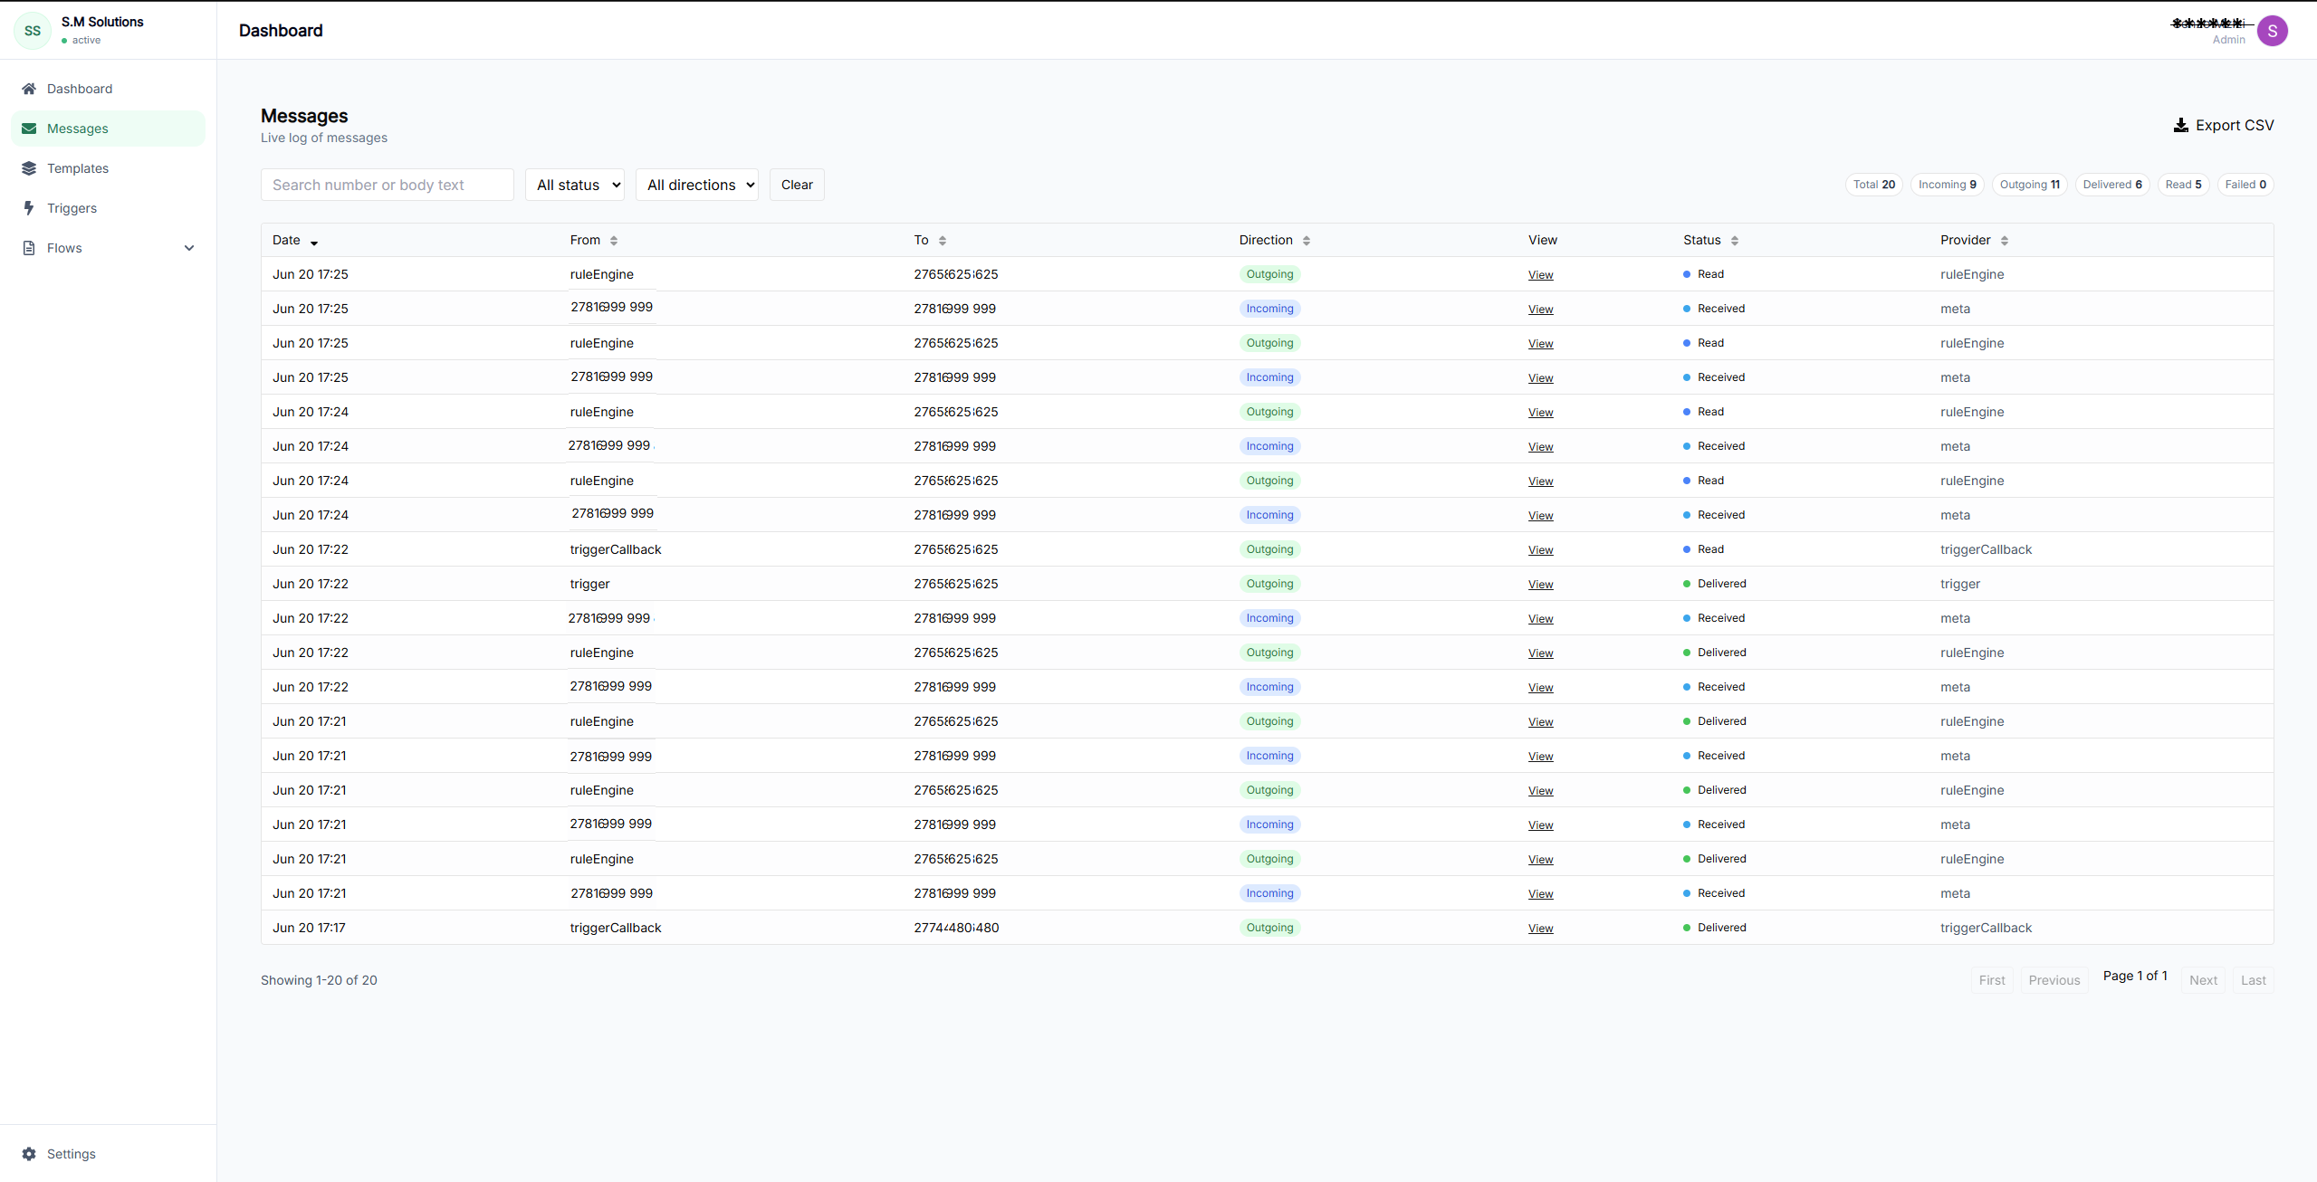
Task: Click the Export CSV download icon
Action: tap(2181, 125)
